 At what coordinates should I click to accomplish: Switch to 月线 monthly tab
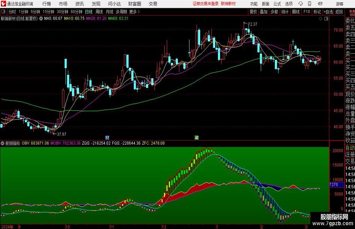coord(110,12)
